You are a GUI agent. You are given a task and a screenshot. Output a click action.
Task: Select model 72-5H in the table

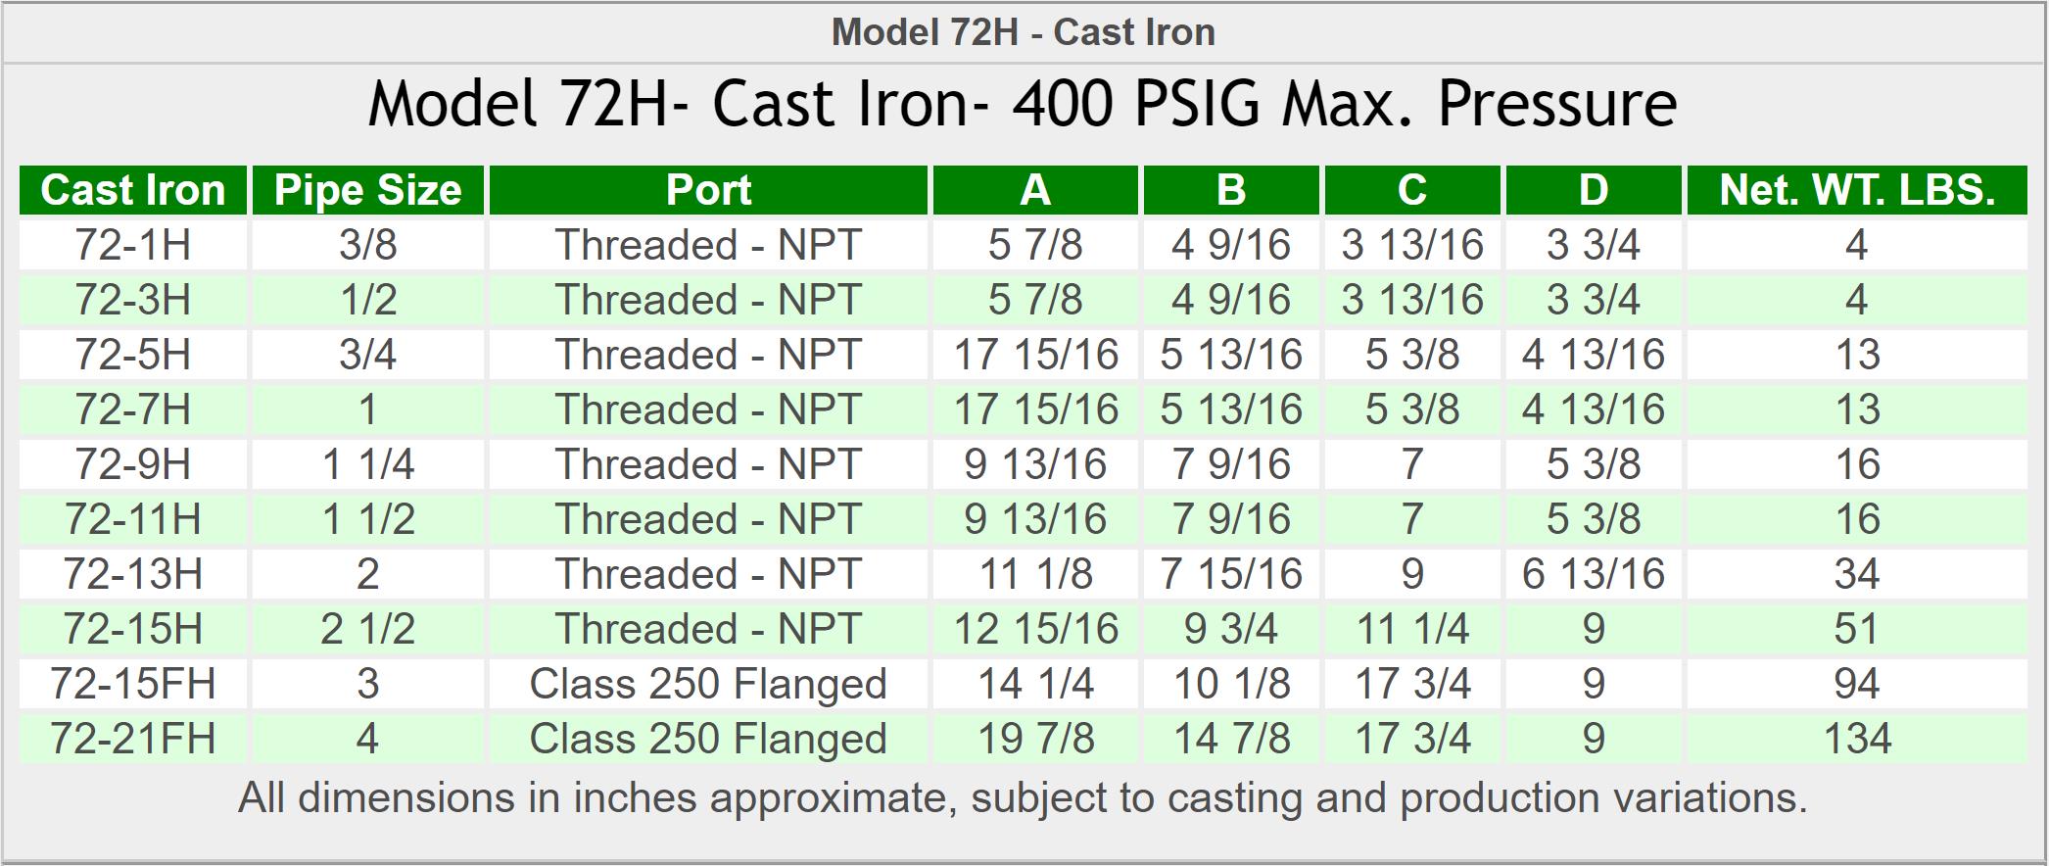133,355
